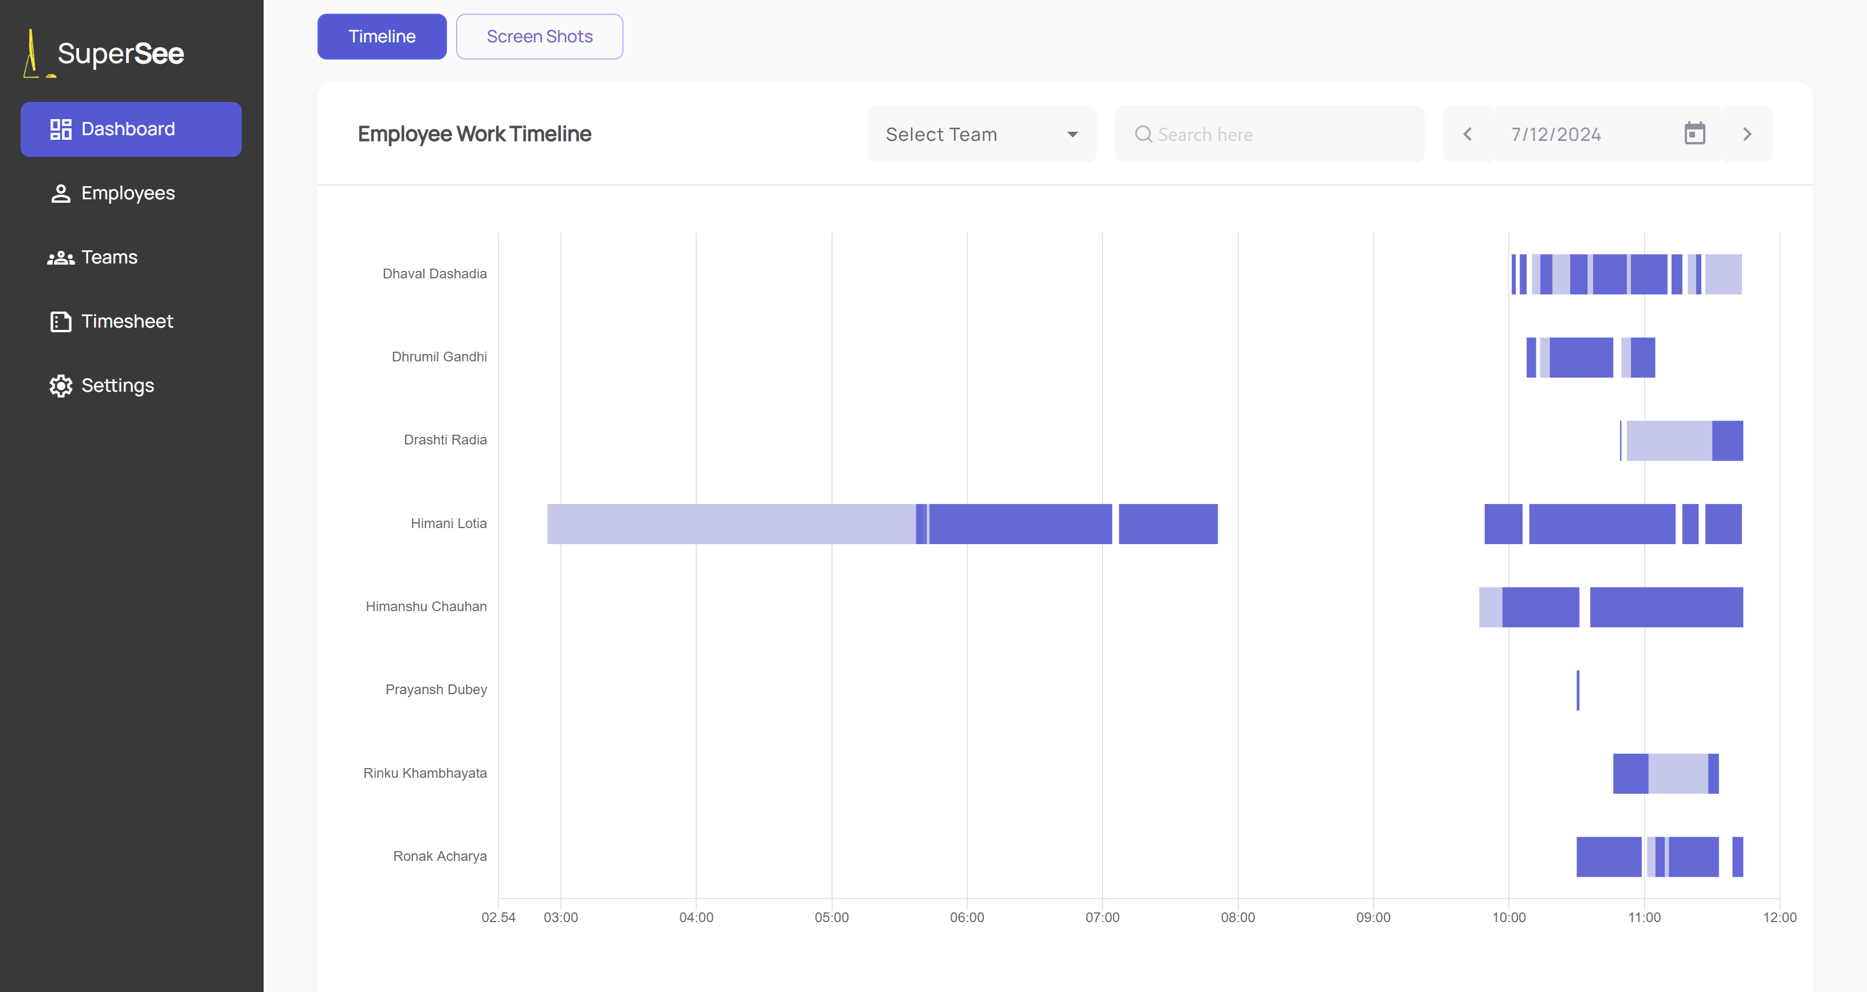Image resolution: width=1867 pixels, height=992 pixels.
Task: Click Prayansh Dubey's thin activity marker
Action: coord(1578,690)
